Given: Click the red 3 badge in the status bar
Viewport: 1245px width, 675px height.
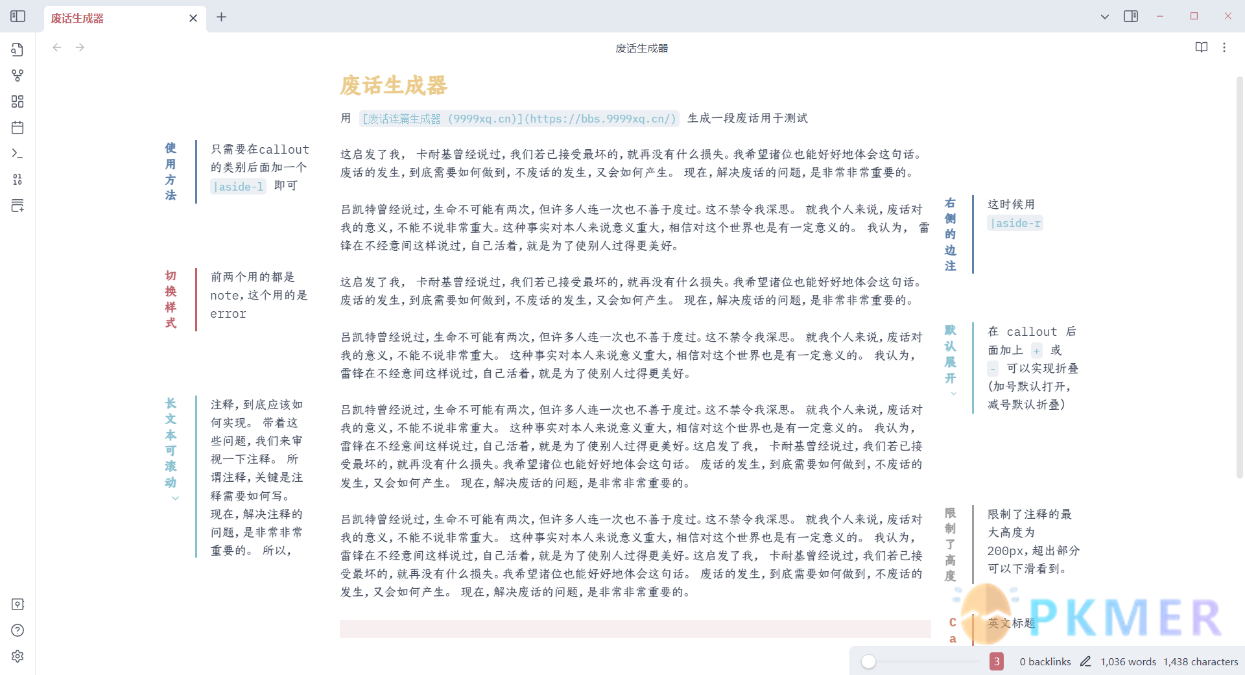Looking at the screenshot, I should click(x=997, y=661).
